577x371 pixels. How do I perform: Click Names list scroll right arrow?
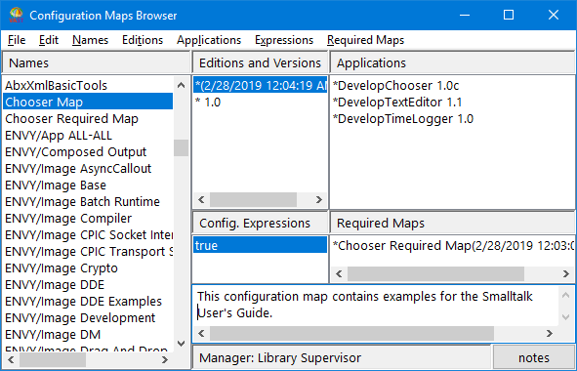point(165,359)
